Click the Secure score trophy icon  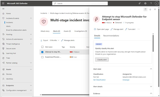pos(3,48)
